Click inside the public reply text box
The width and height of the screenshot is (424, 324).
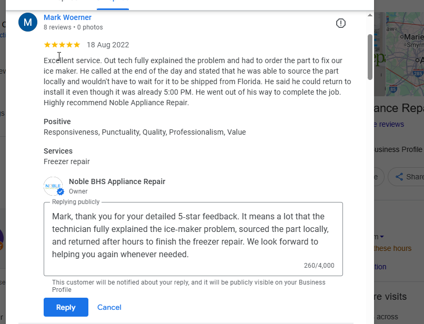coord(193,236)
